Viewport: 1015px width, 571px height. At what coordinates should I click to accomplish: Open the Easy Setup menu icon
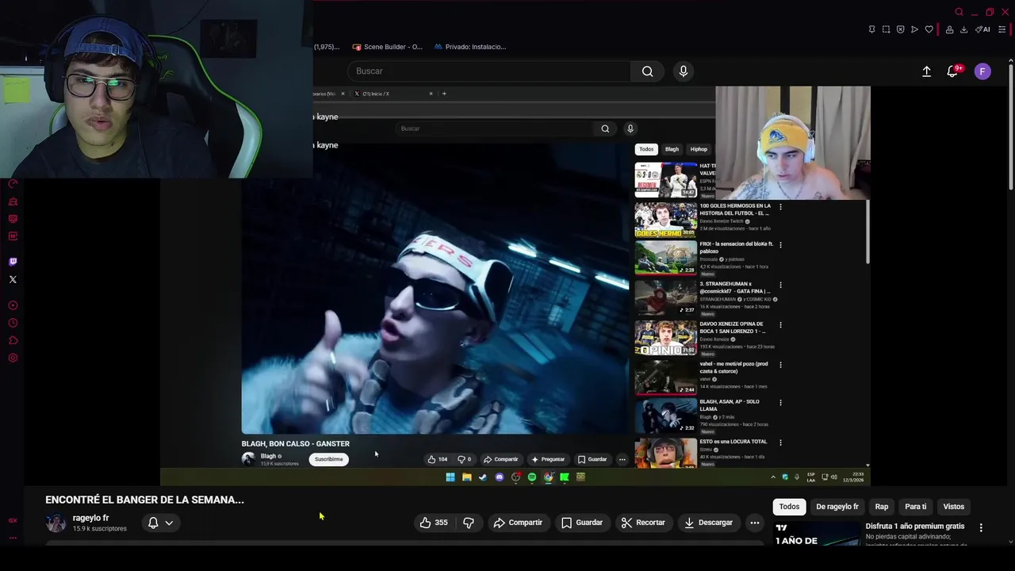1002,29
